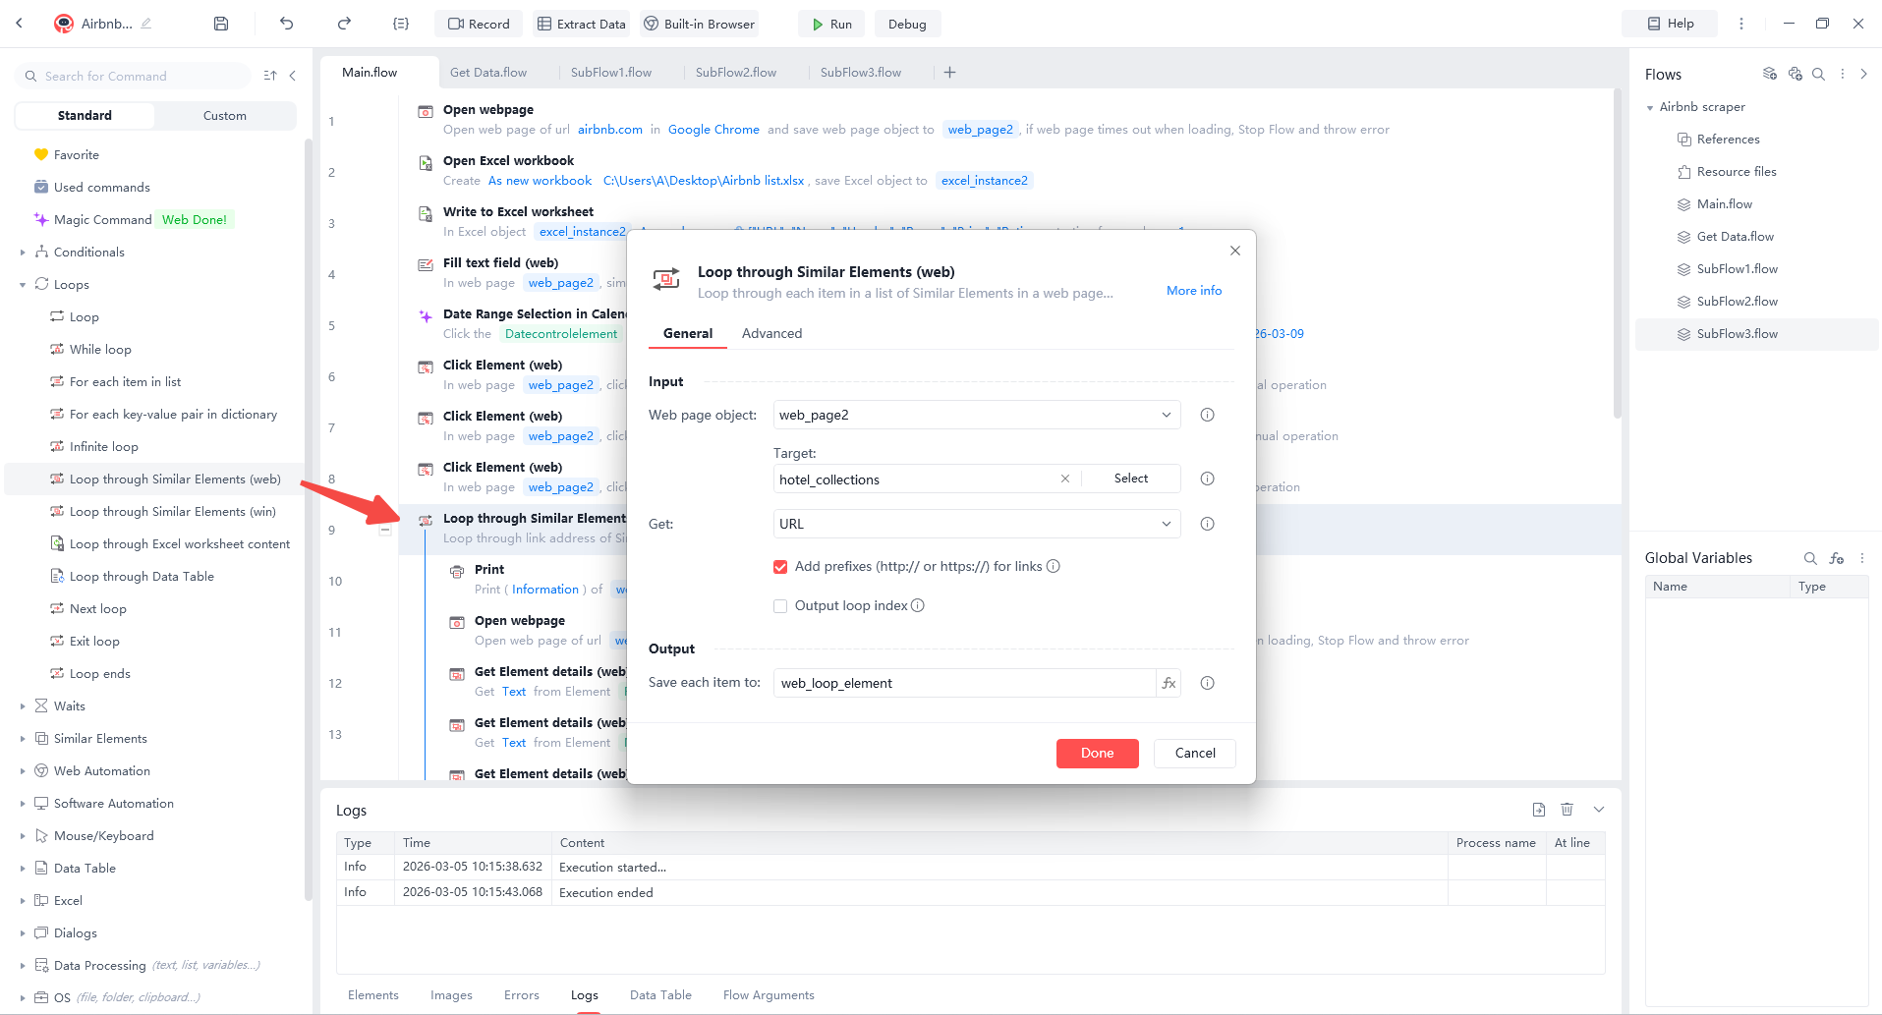
Task: Start the Debug mode
Action: click(x=906, y=23)
